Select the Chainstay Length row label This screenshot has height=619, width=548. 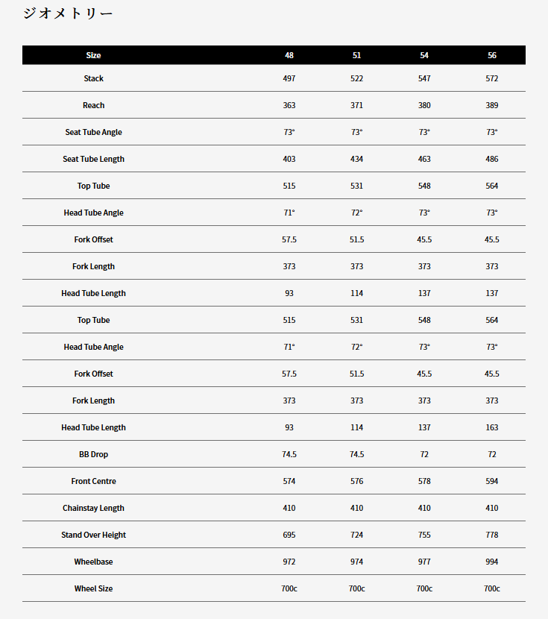(93, 508)
